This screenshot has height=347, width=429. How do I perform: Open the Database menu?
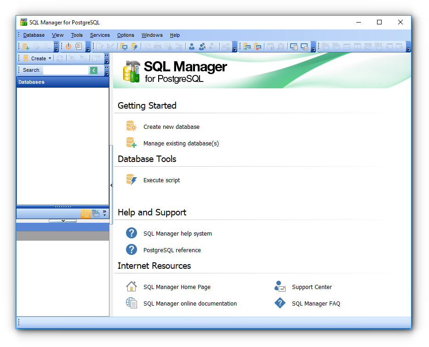tap(34, 35)
